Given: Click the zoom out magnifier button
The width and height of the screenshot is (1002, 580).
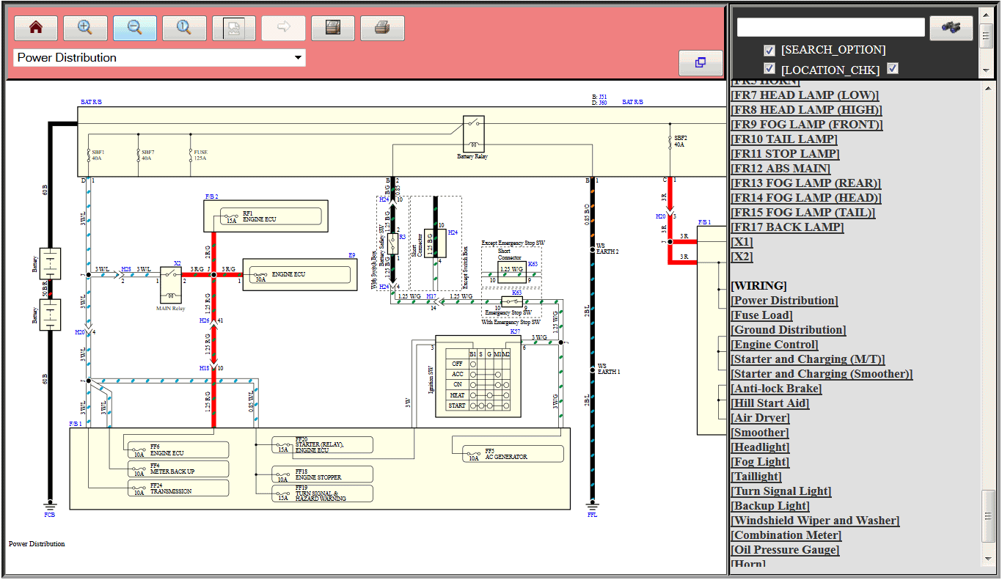Looking at the screenshot, I should click(x=135, y=28).
